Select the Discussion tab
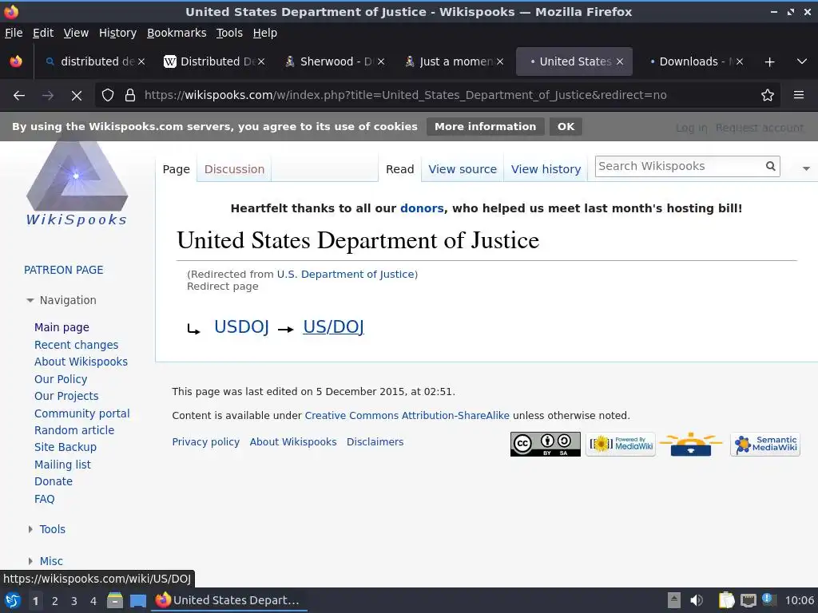The height and width of the screenshot is (613, 818). point(234,169)
